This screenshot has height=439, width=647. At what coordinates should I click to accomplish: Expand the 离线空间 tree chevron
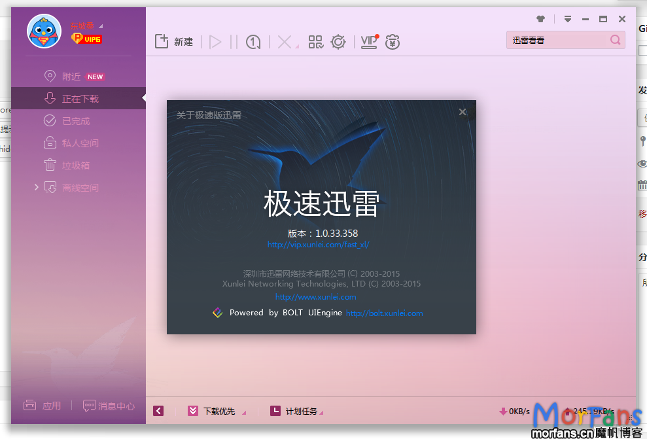[37, 187]
